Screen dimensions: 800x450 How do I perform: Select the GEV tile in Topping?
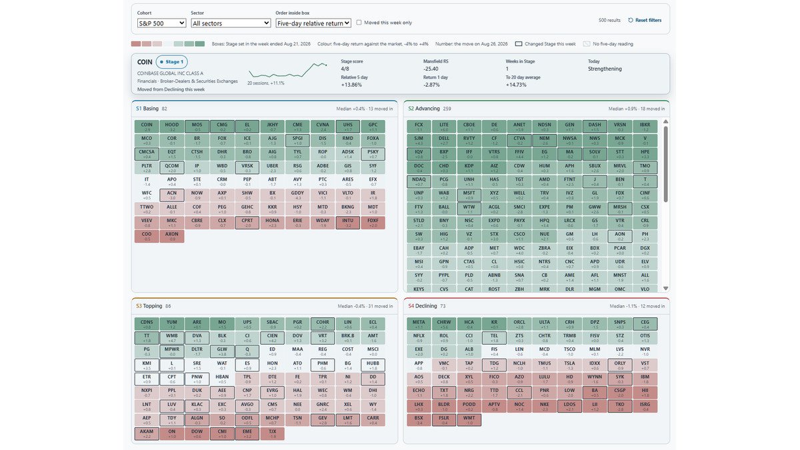click(x=323, y=420)
